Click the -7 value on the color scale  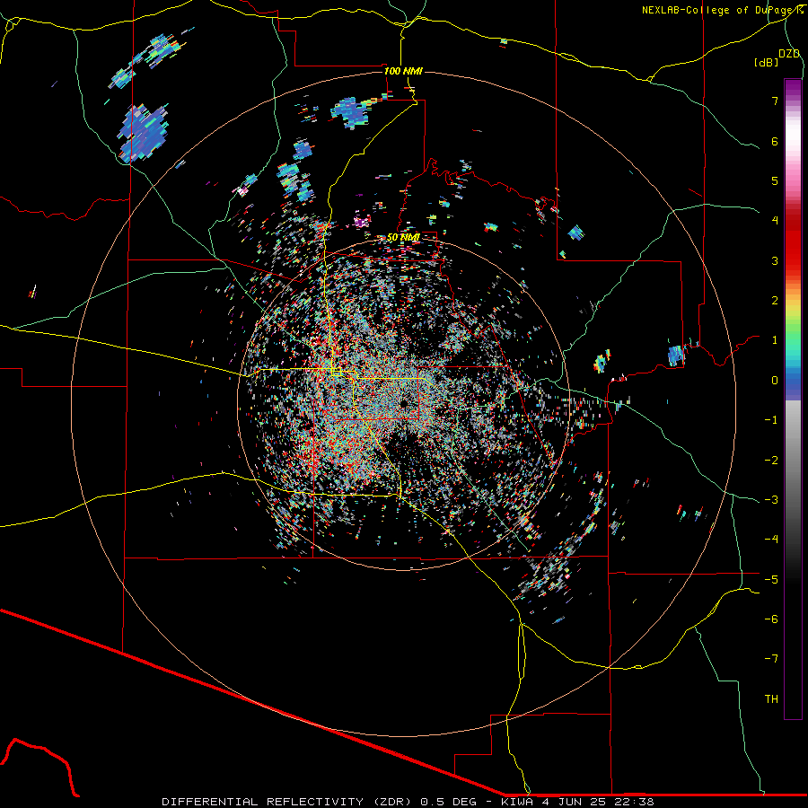coord(771,659)
